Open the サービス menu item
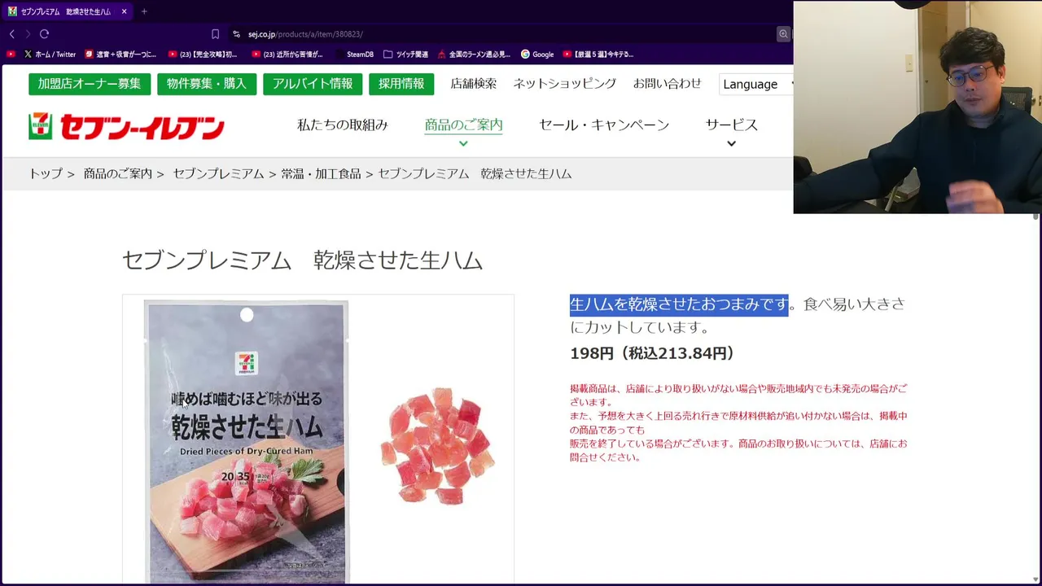This screenshot has width=1042, height=586. [x=731, y=125]
